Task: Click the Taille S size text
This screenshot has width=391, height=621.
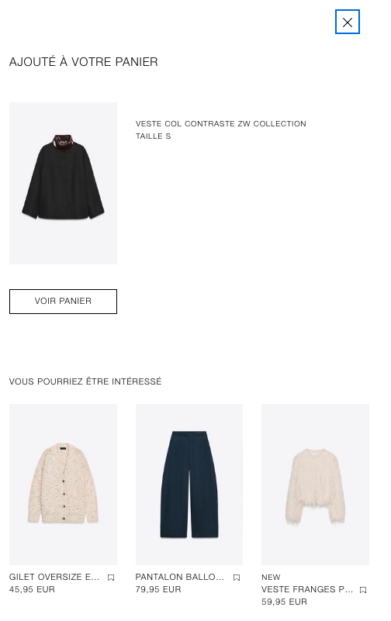Action: tap(153, 136)
